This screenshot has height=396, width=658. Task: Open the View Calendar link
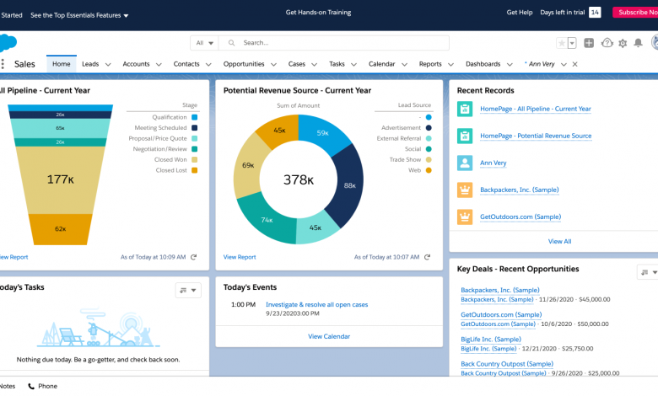click(x=329, y=336)
